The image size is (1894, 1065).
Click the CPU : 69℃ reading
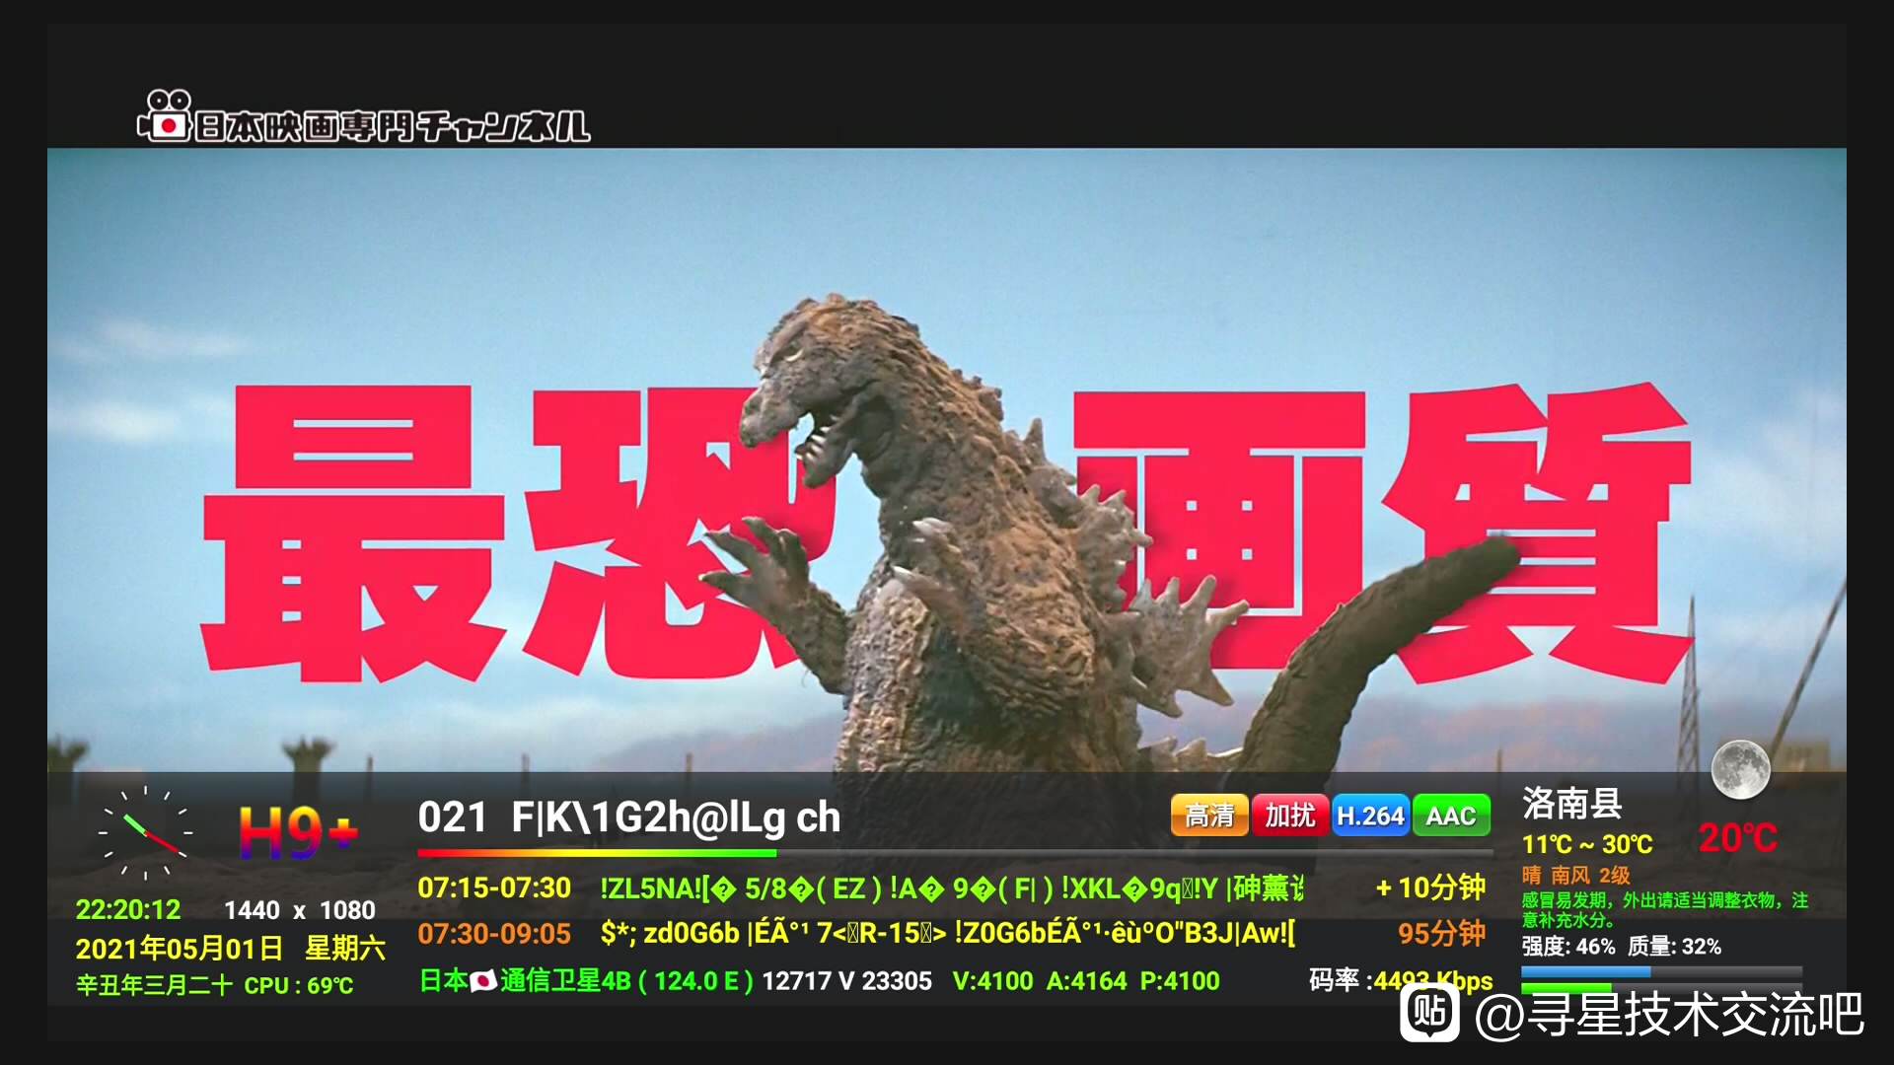pos(299,985)
